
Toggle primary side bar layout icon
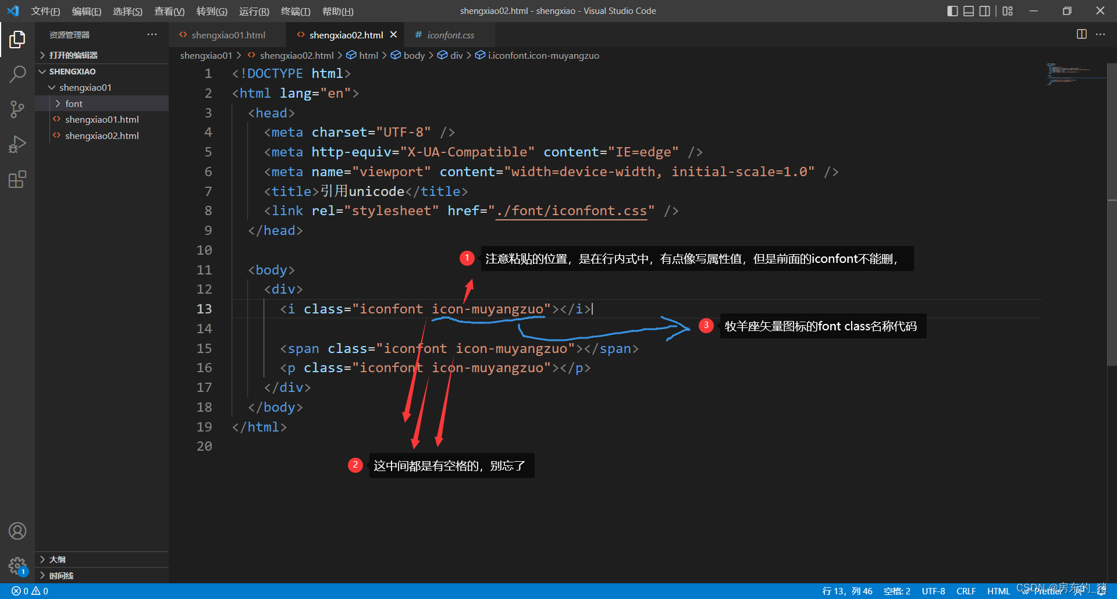[x=952, y=11]
